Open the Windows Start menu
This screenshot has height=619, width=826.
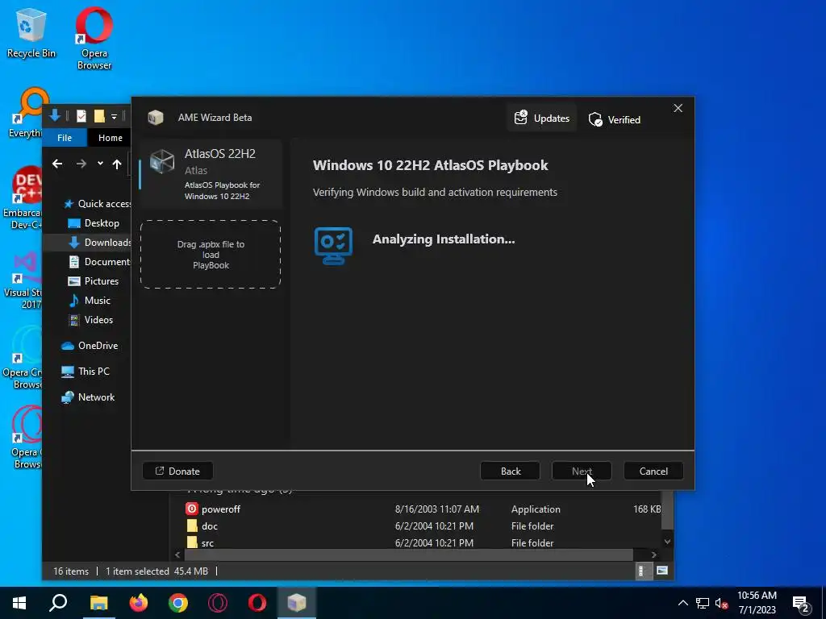coord(19,603)
